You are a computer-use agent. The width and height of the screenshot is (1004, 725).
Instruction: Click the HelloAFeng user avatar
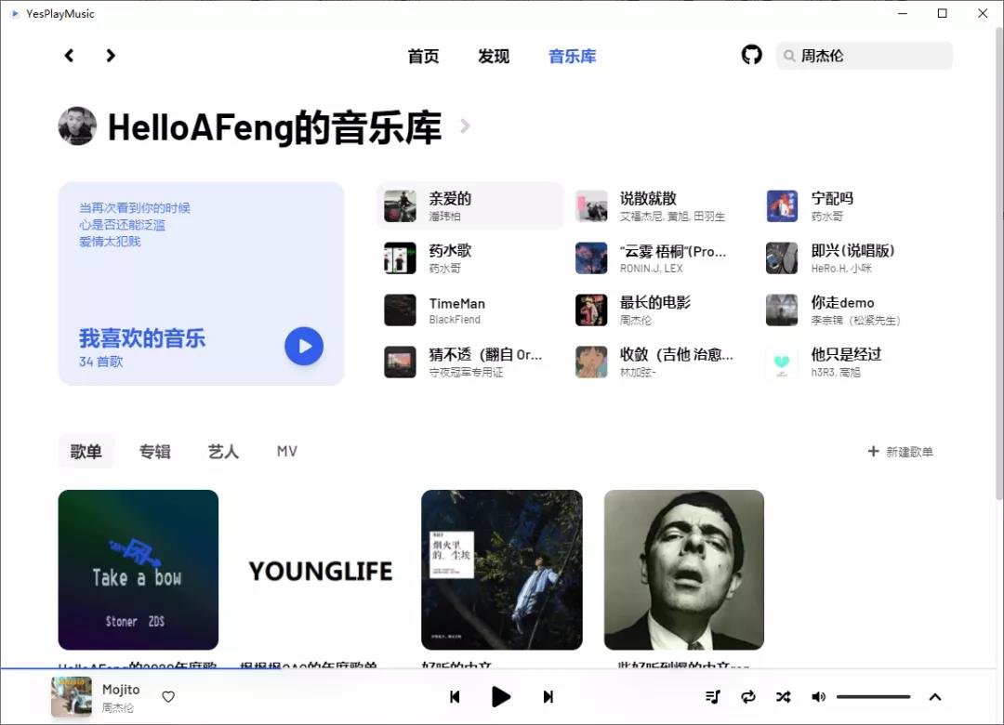[77, 126]
